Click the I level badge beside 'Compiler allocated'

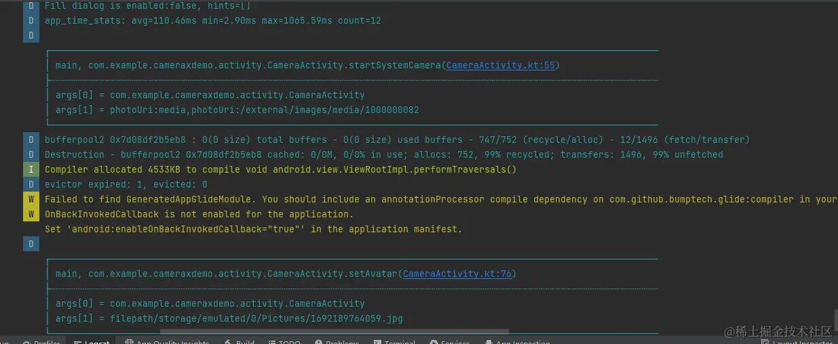coord(31,169)
